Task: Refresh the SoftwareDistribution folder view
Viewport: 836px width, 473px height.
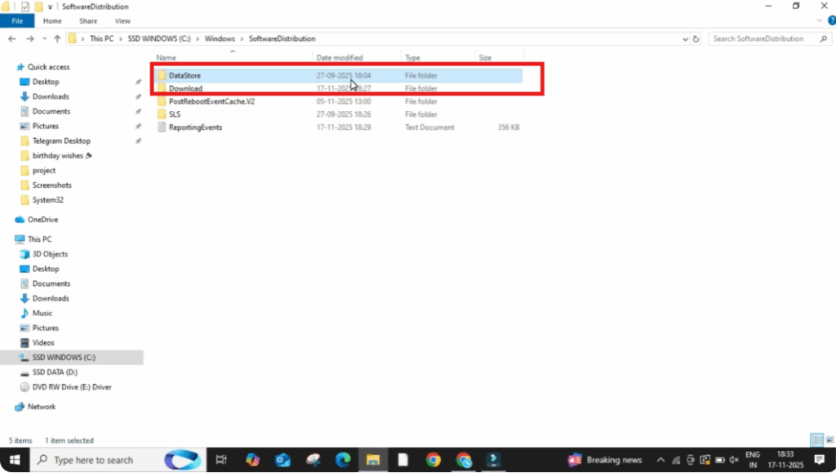Action: click(x=696, y=38)
